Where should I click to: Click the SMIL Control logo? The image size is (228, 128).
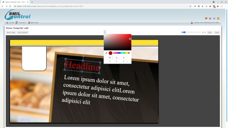click(x=17, y=15)
